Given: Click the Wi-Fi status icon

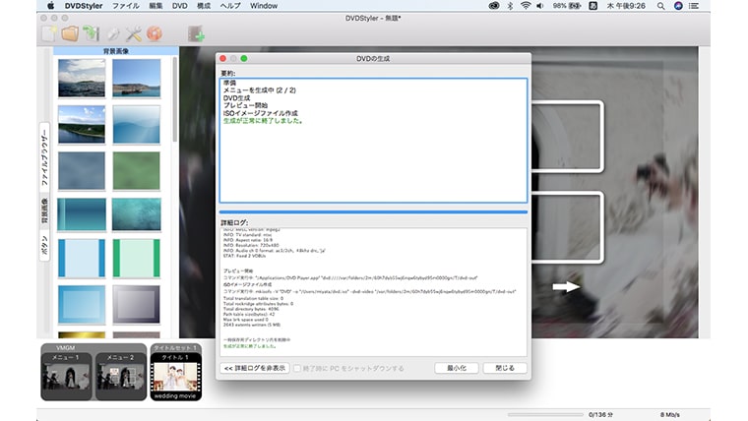Looking at the screenshot, I should coord(526,6).
